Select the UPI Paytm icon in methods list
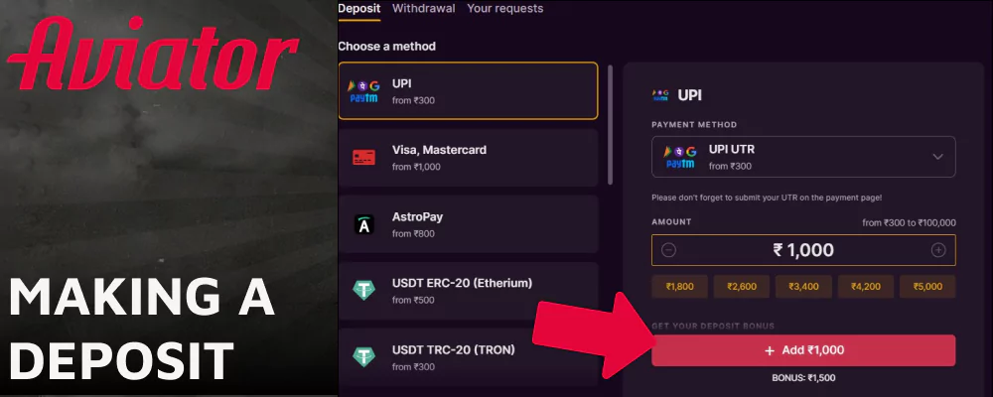This screenshot has width=993, height=397. click(363, 91)
